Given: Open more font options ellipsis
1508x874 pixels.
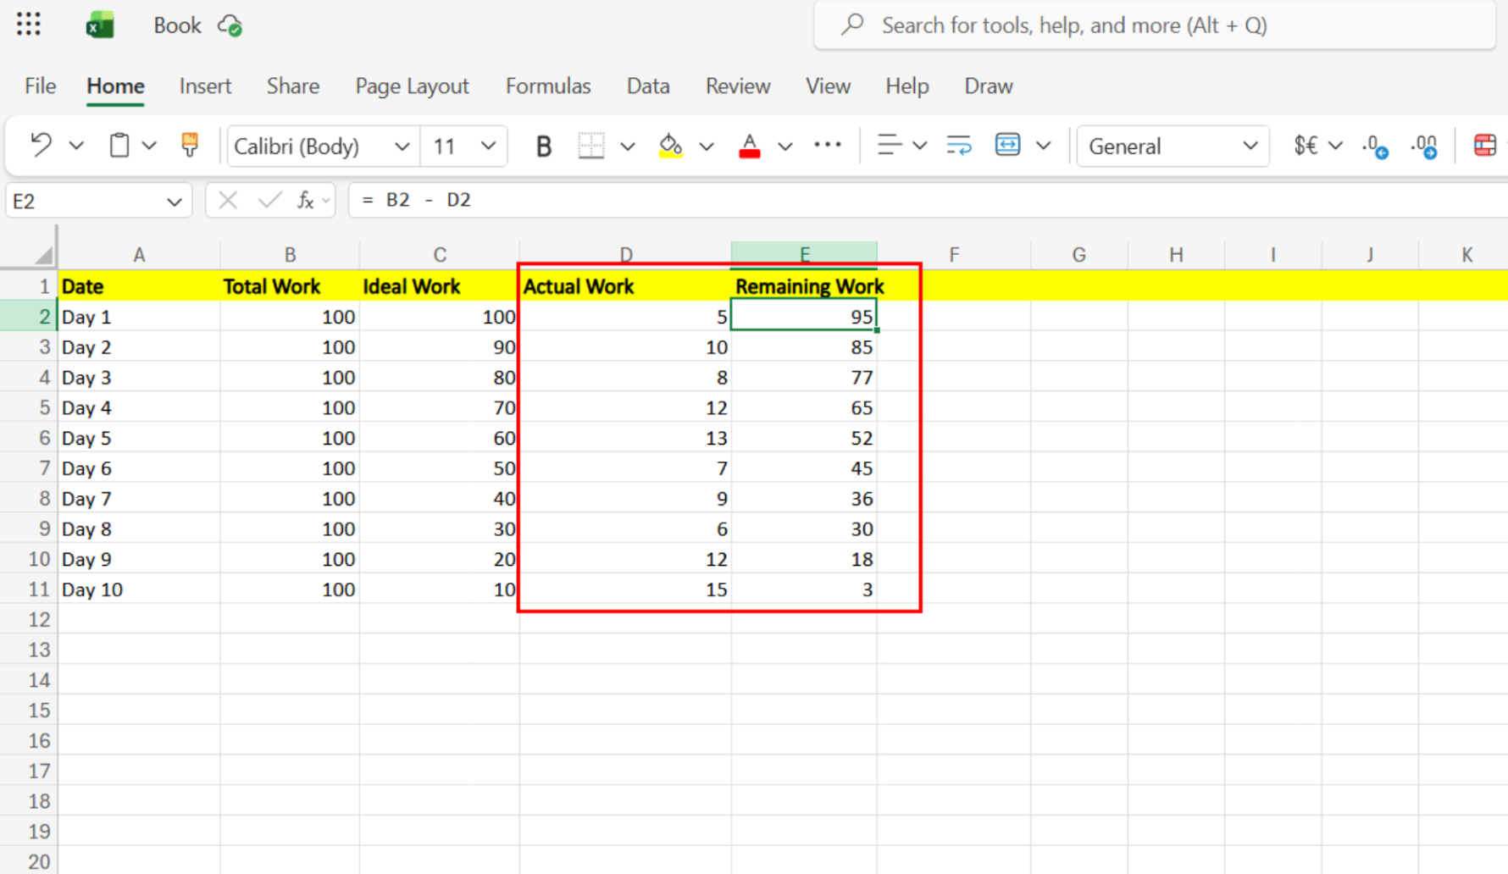Looking at the screenshot, I should pos(828,145).
